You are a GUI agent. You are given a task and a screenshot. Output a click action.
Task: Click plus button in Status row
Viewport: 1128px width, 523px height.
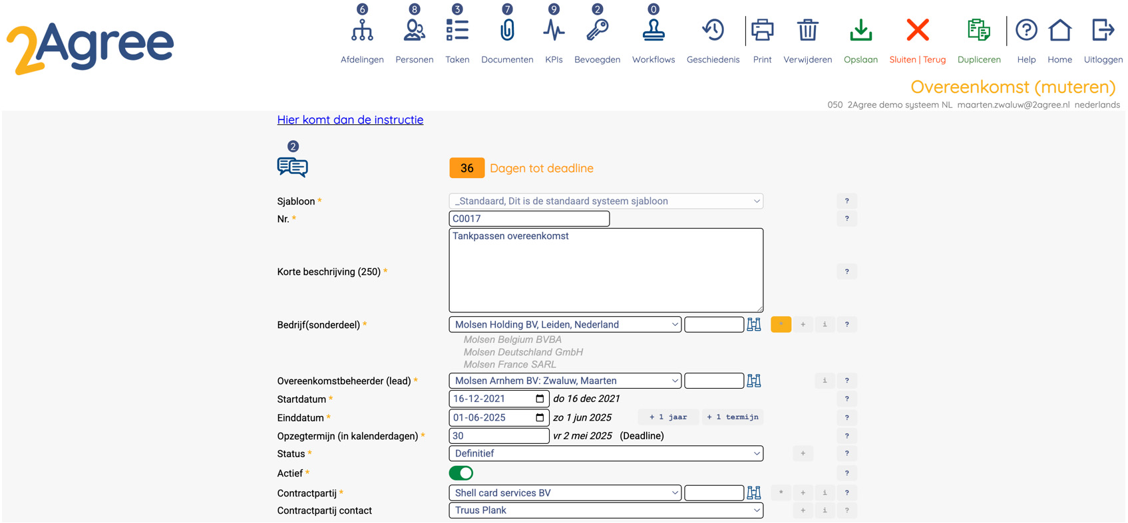pos(803,453)
